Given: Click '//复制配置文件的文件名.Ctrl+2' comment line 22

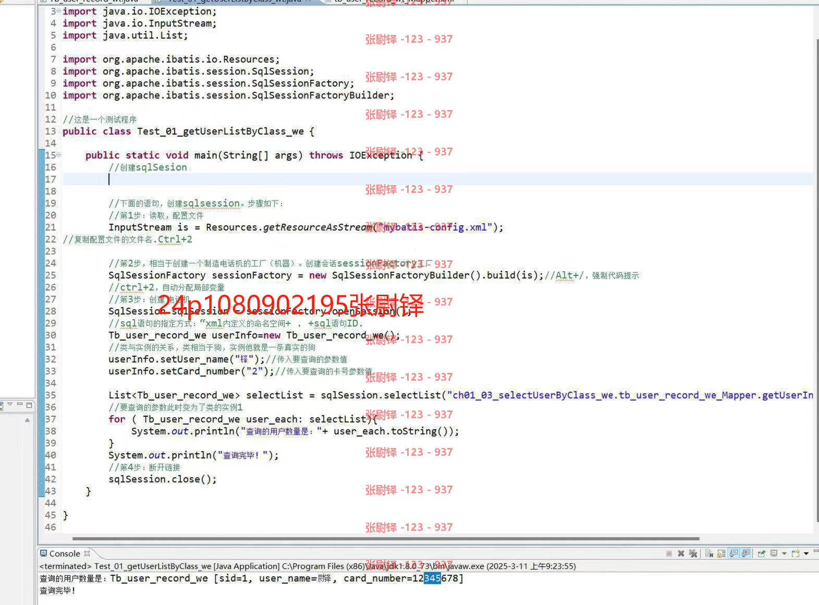Looking at the screenshot, I should [128, 239].
